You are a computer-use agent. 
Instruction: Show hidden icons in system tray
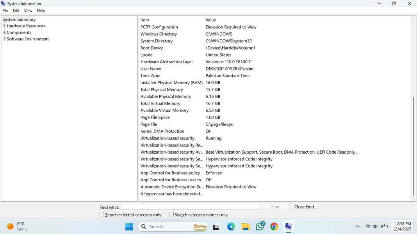coord(357,227)
